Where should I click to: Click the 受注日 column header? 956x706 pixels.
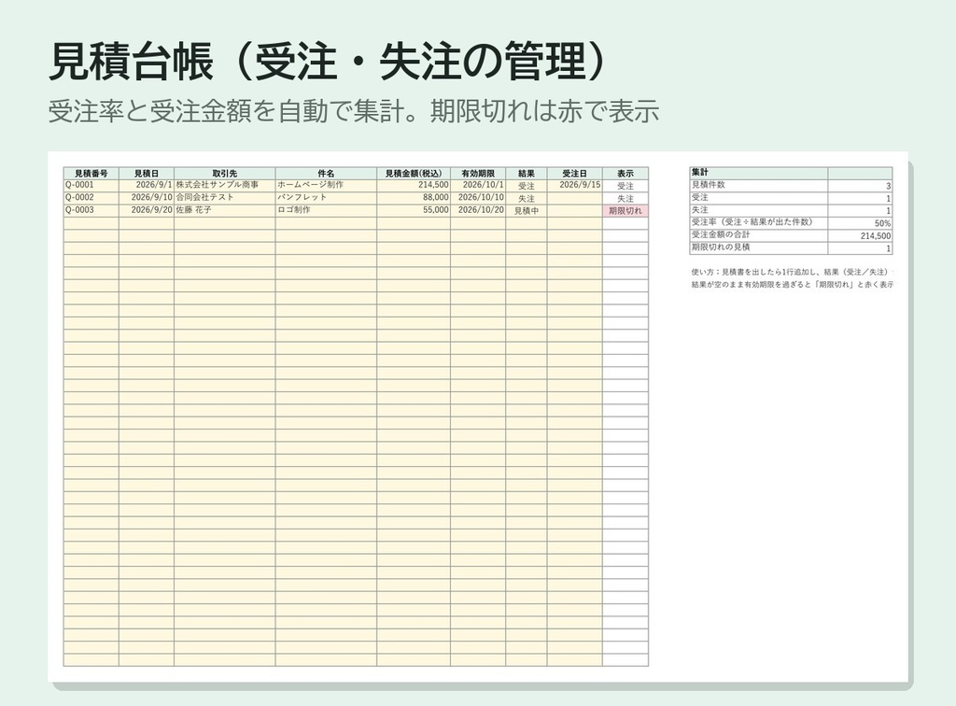coord(574,173)
